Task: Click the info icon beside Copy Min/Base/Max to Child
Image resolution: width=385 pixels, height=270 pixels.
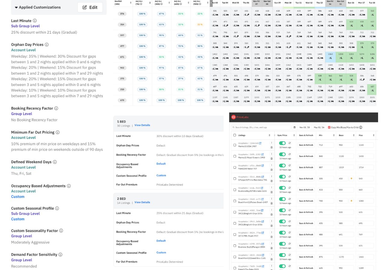Action: (361, 127)
